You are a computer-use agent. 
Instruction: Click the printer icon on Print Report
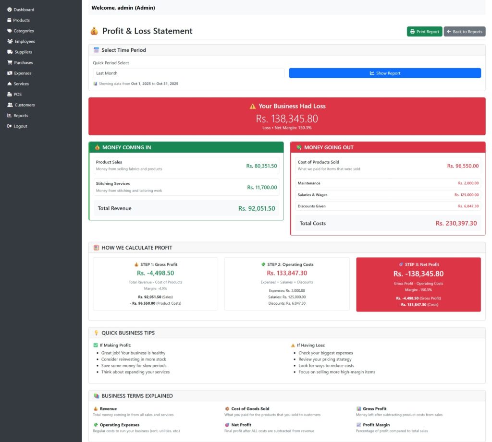[x=412, y=32]
